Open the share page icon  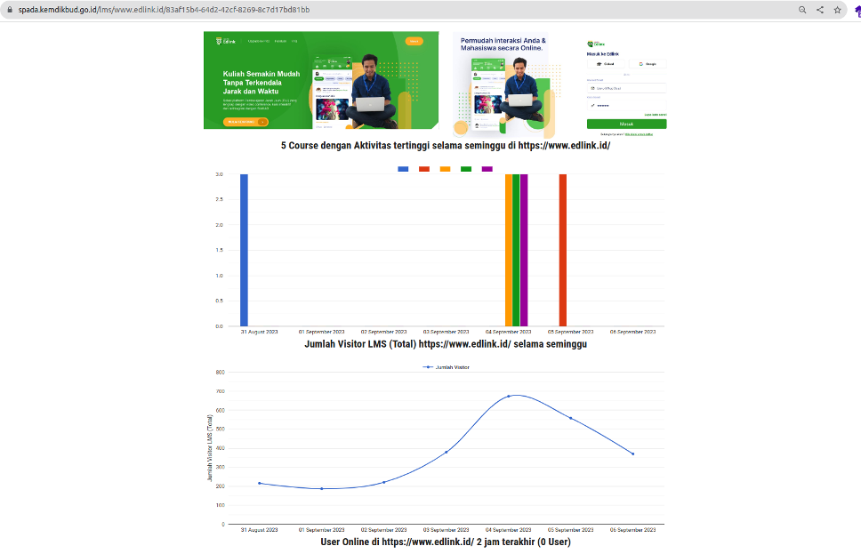pyautogui.click(x=820, y=10)
